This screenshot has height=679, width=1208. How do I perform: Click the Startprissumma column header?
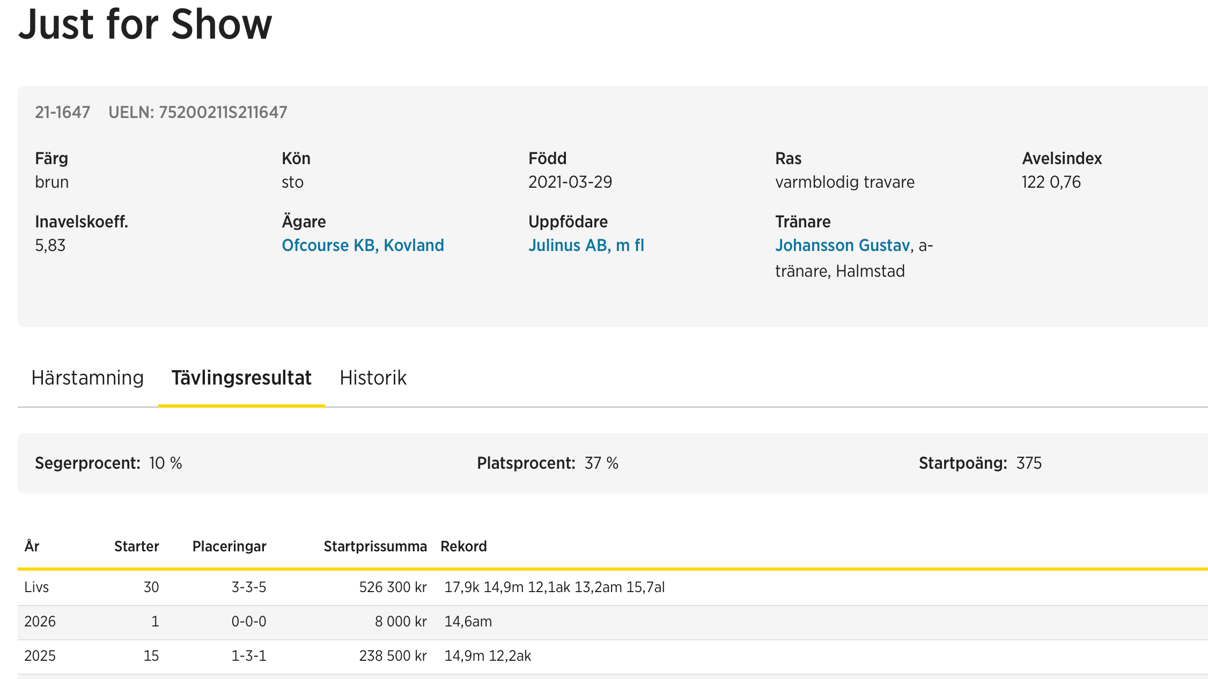tap(375, 547)
